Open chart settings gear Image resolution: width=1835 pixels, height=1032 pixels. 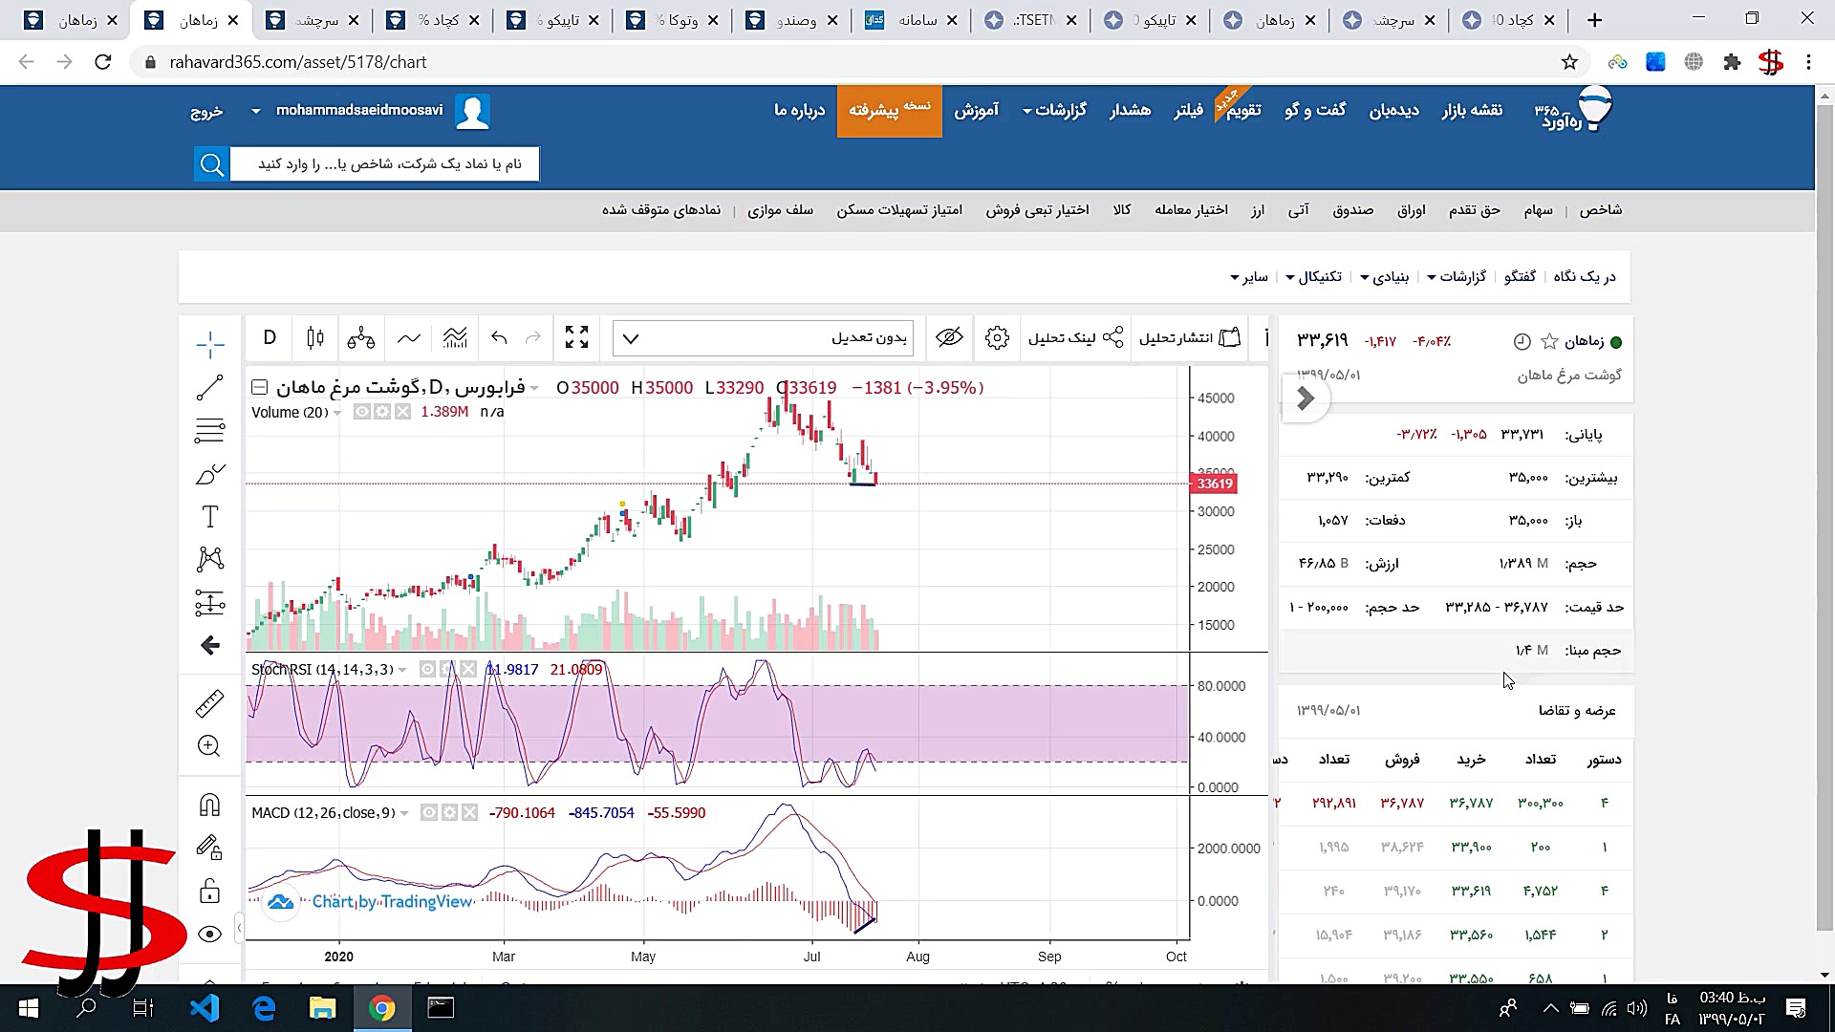point(997,337)
